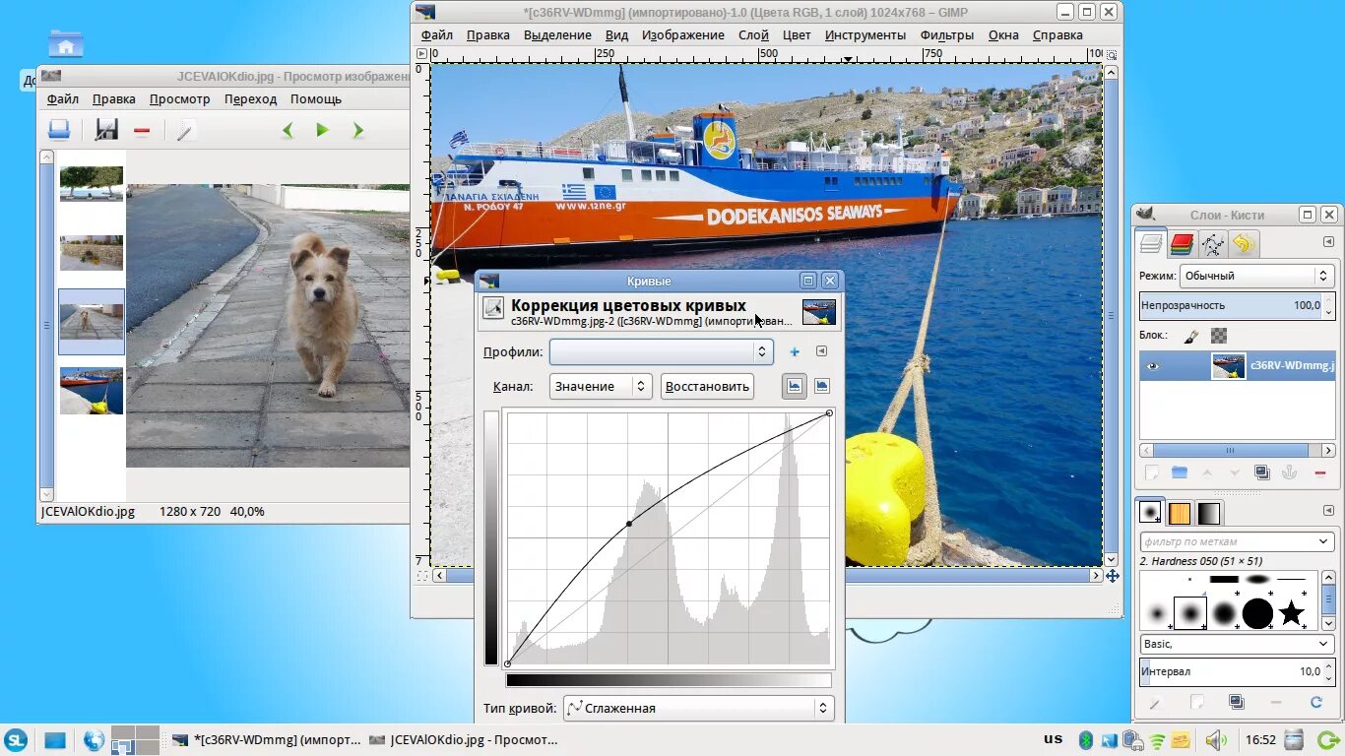Select the ferry thumbnail in viewer sidebar
Image resolution: width=1345 pixels, height=756 pixels.
pos(92,391)
